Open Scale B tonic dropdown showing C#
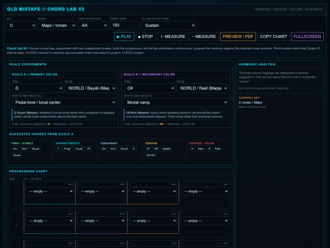The width and height of the screenshot is (330, 248). point(149,88)
